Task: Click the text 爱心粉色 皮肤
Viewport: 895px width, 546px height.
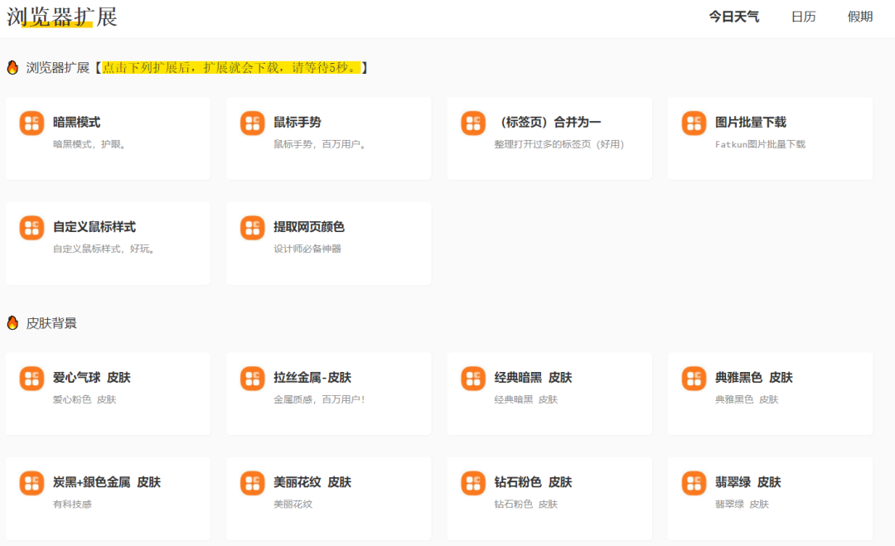Action: pos(85,399)
